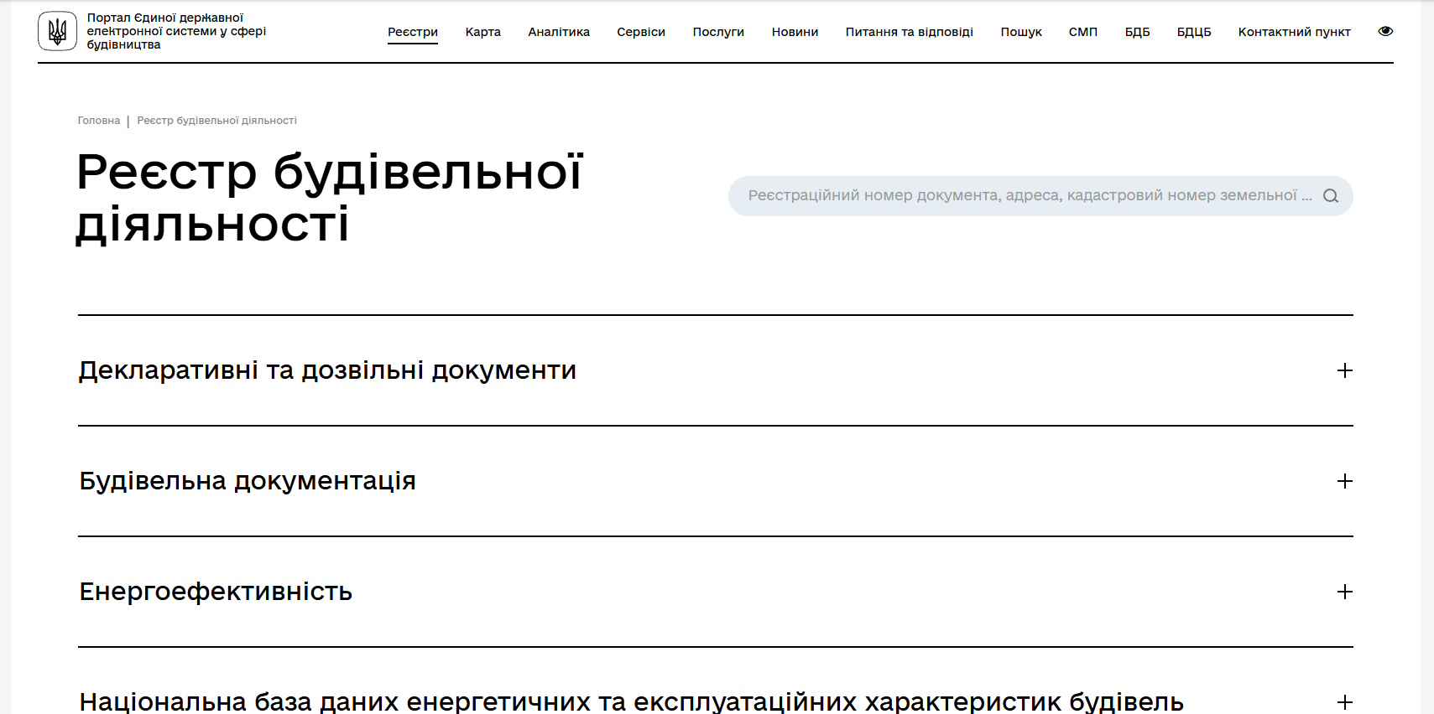Open the Карта menu item
This screenshot has height=714, width=1434.
[483, 32]
